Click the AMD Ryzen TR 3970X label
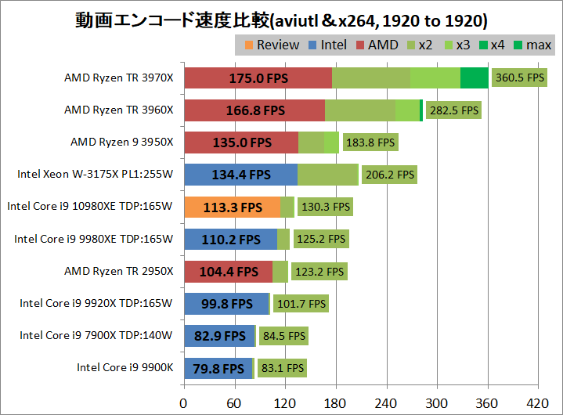This screenshot has width=563, height=415. click(x=119, y=78)
